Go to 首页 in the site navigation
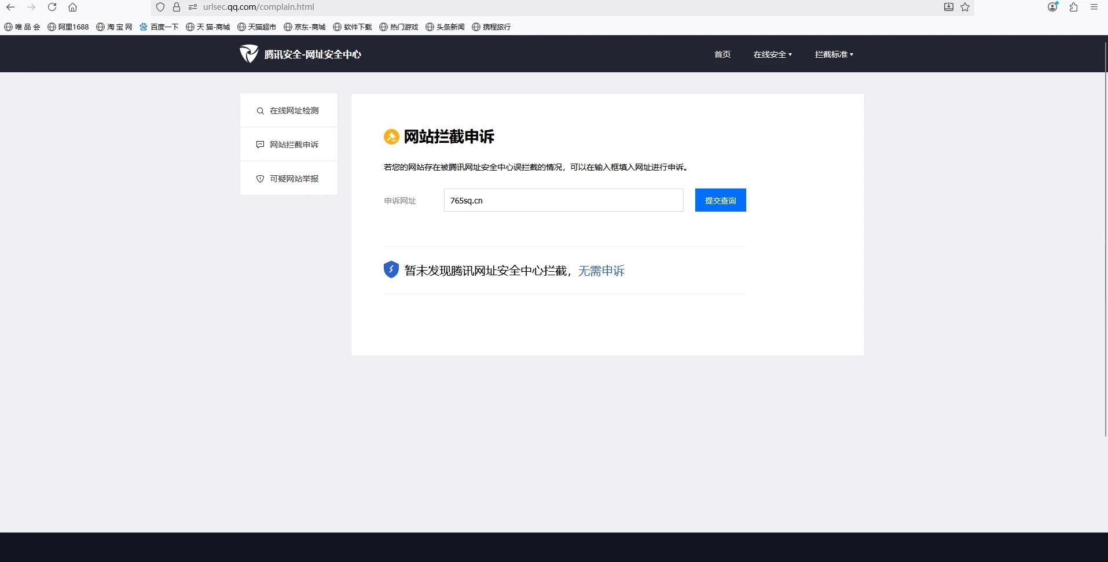 [722, 54]
